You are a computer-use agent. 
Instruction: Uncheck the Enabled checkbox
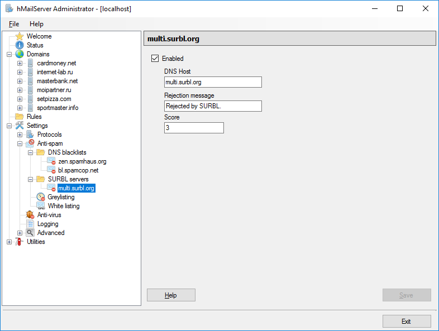155,58
